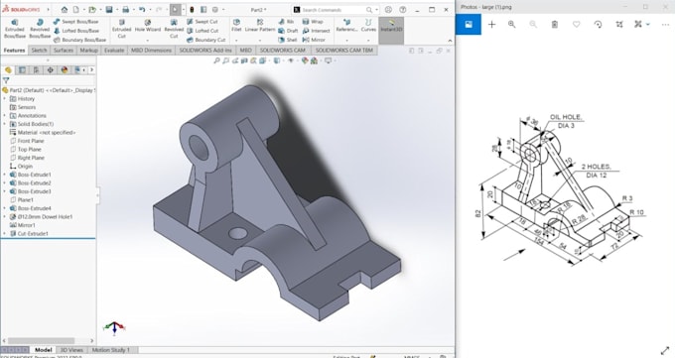The width and height of the screenshot is (675, 358).
Task: Click Zoom to Fit in view toolbar
Action: pos(216,60)
